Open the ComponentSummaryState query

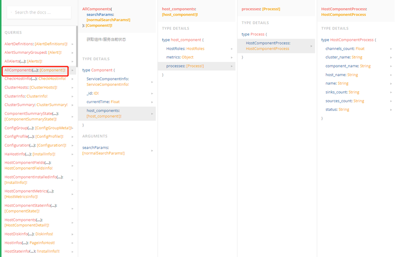pos(32,116)
